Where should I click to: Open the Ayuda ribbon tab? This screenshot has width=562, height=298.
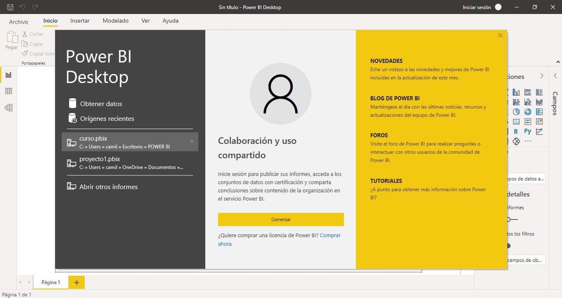[x=170, y=21]
